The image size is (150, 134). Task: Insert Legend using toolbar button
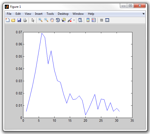coord(94,20)
